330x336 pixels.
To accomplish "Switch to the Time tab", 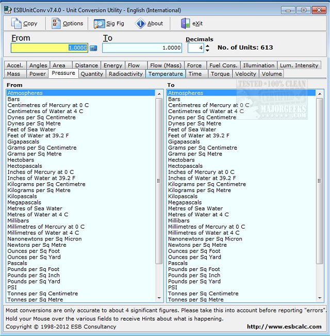I will point(197,74).
